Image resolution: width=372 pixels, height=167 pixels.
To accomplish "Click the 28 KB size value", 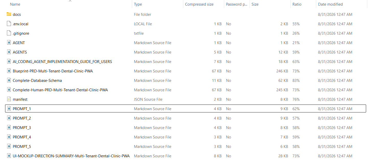I will coord(283,156).
